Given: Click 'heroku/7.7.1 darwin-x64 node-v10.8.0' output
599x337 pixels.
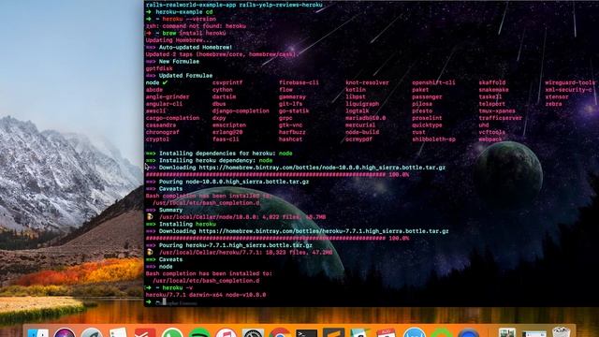Looking at the screenshot, I should tap(206, 295).
